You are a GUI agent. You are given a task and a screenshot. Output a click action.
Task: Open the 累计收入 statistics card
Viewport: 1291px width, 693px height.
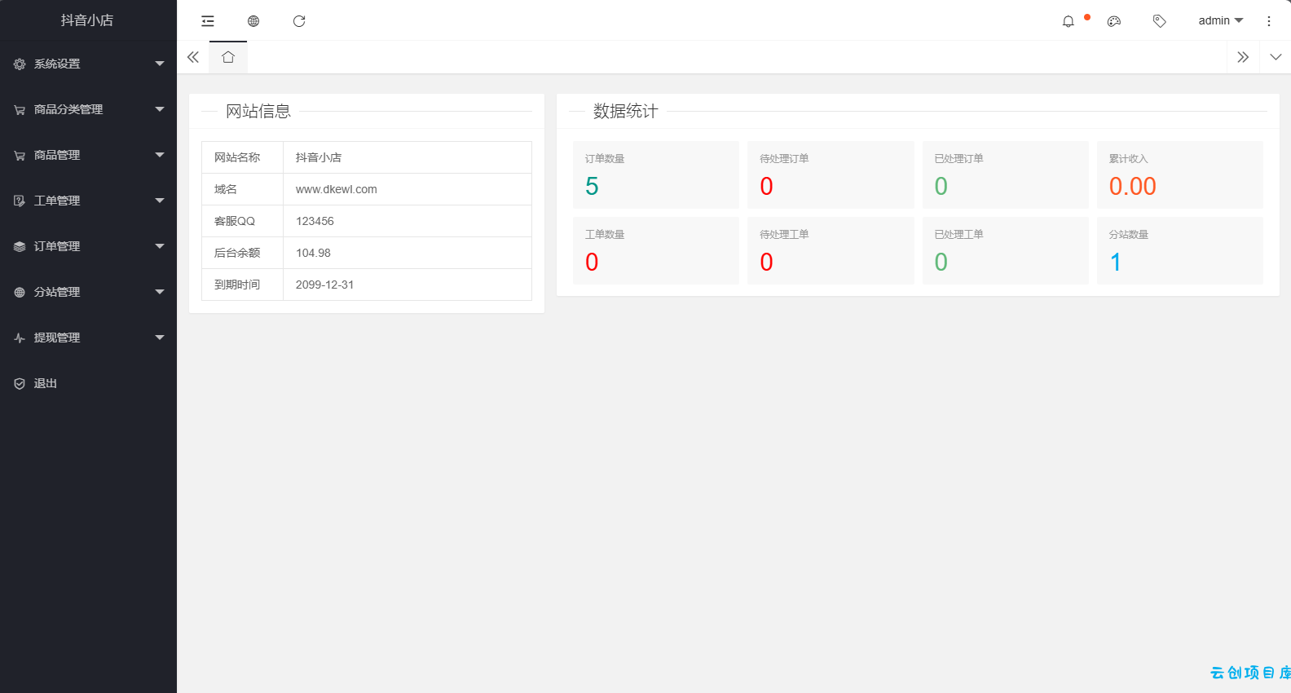click(x=1180, y=174)
